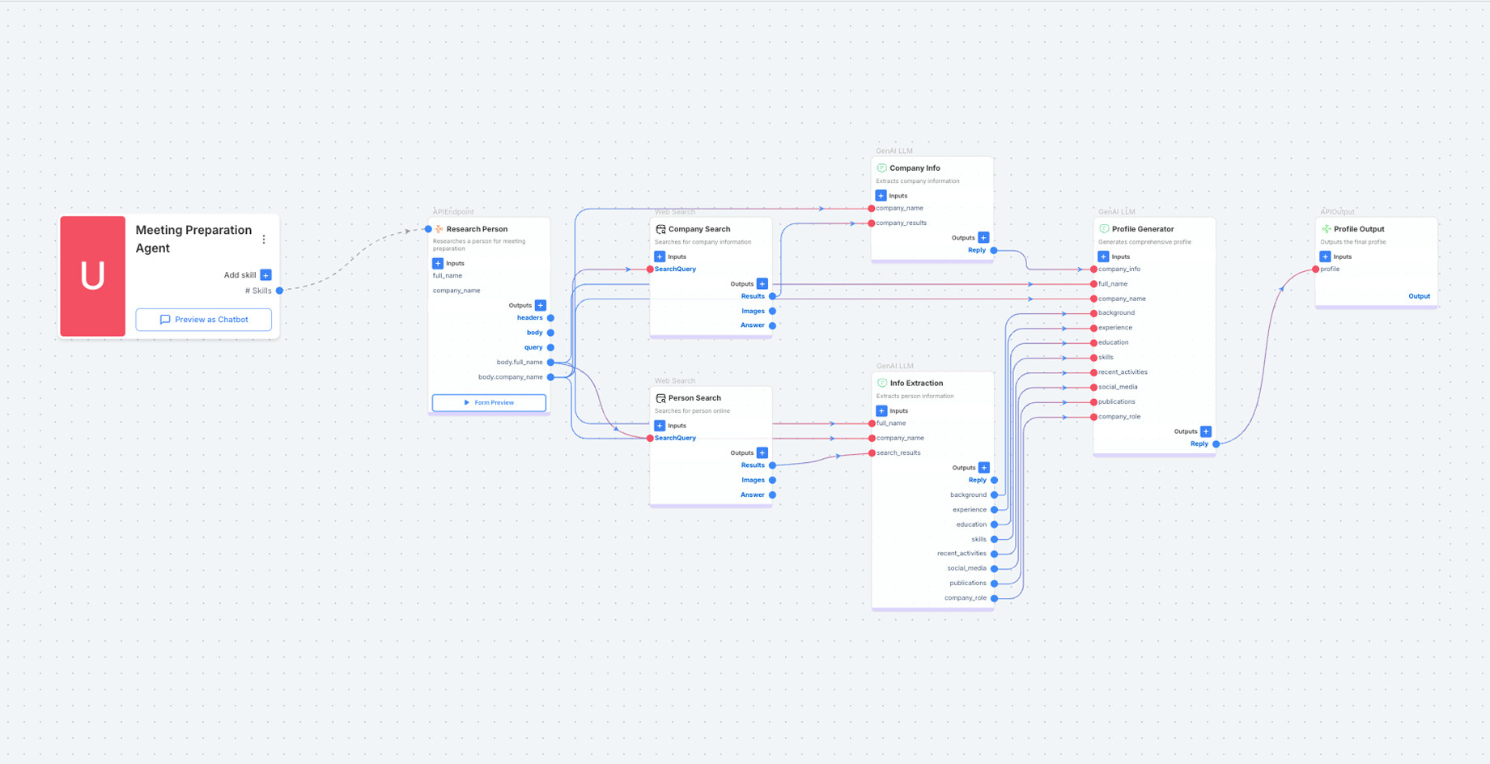Click the Meeting Preparation Agent title
This screenshot has width=1490, height=764.
(193, 239)
